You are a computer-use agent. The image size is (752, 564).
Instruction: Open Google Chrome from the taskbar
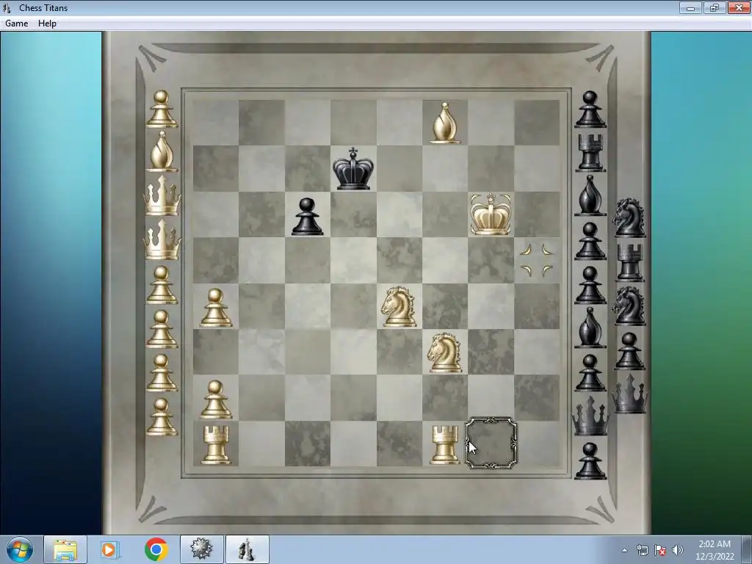pyautogui.click(x=156, y=549)
